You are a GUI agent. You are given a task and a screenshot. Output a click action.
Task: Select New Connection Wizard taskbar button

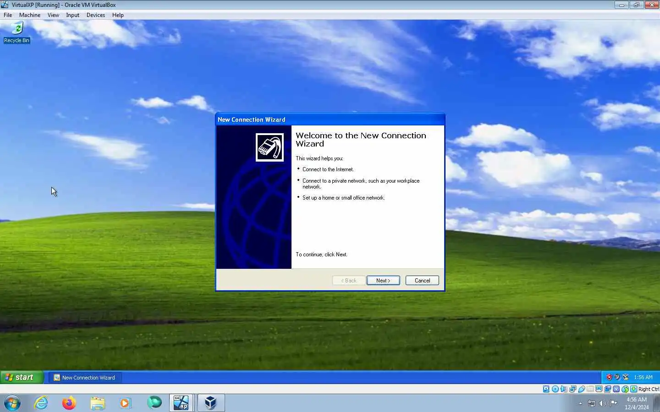click(x=85, y=378)
